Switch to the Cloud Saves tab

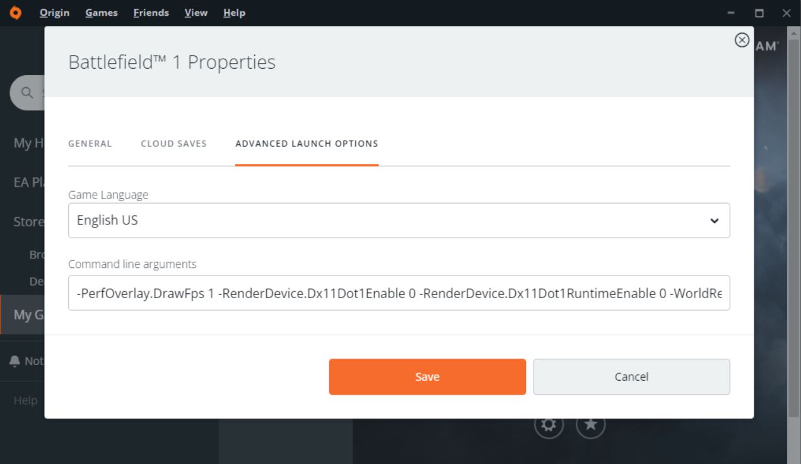(174, 143)
